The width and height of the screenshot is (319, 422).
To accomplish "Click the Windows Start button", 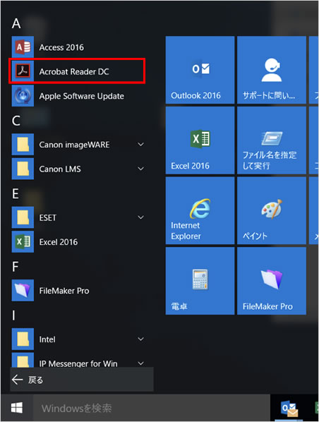I will [x=17, y=408].
